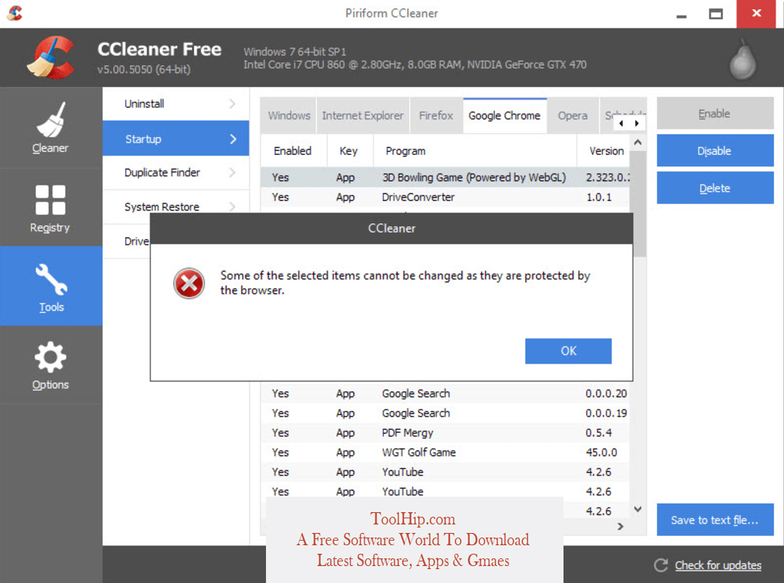Select the Tools wrench icon
The height and width of the screenshot is (583, 784).
(51, 279)
